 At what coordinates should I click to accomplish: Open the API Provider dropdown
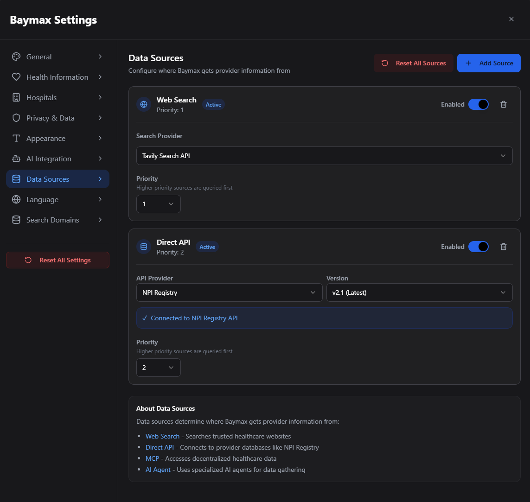229,292
